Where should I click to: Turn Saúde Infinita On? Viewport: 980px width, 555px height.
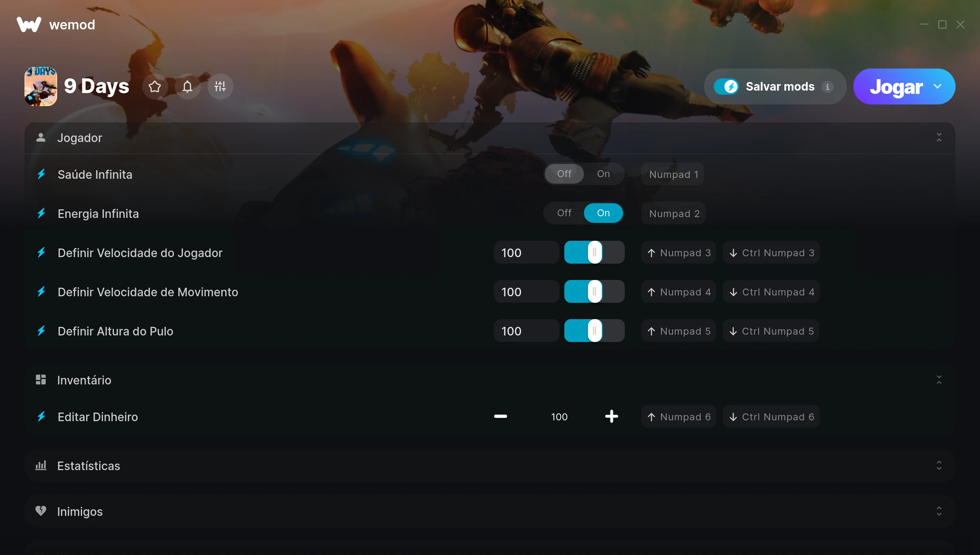click(x=603, y=174)
